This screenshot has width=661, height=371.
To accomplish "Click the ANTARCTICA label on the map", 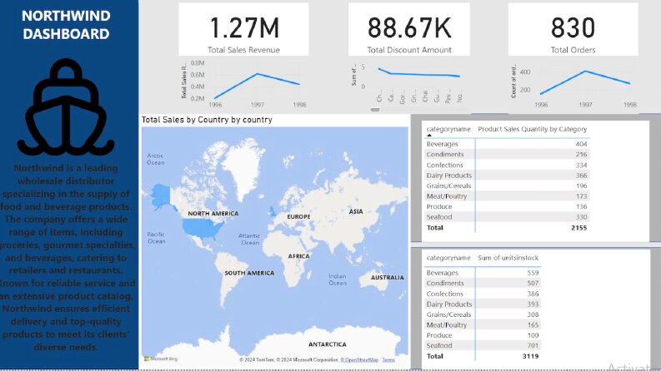I will point(327,344).
